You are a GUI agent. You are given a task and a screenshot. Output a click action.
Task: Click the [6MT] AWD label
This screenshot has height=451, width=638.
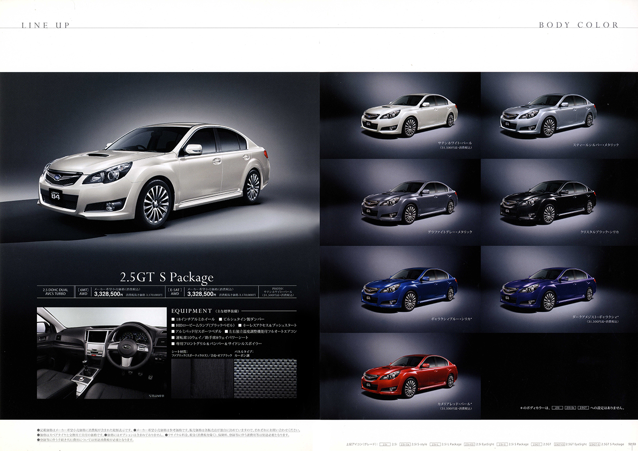coord(84,292)
